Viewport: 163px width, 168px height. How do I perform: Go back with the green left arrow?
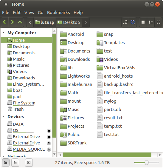coord(4,22)
